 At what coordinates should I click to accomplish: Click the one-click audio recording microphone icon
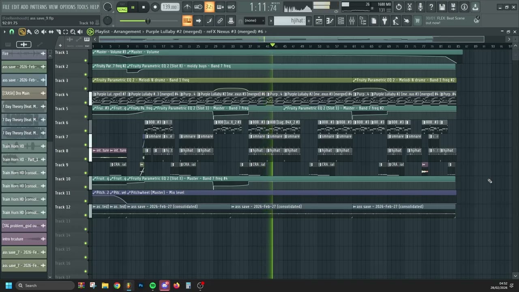[x=420, y=7]
